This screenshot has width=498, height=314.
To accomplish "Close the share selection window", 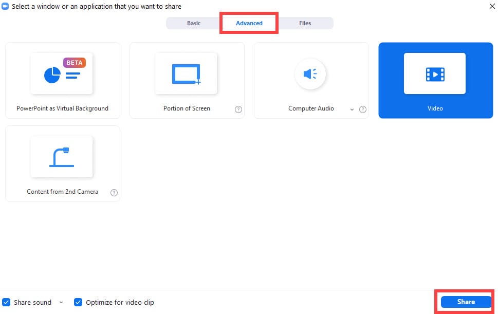I will pos(490,7).
